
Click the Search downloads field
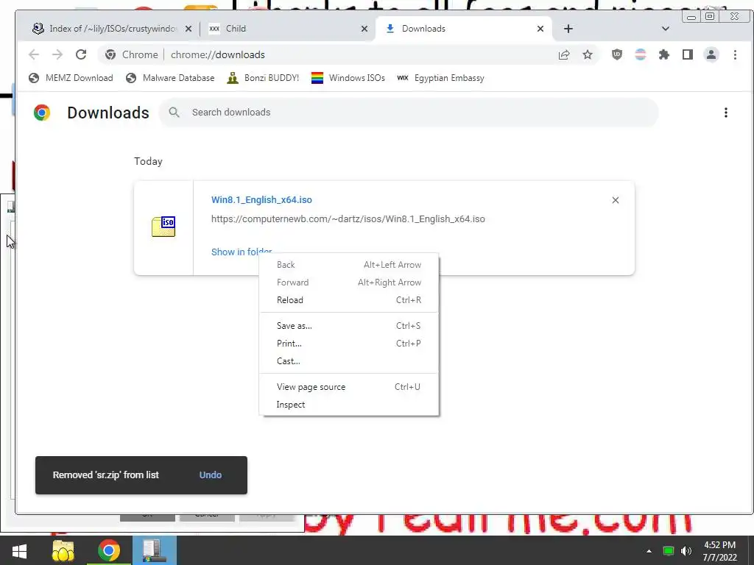[x=409, y=113]
